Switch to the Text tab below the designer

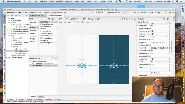point(40,96)
